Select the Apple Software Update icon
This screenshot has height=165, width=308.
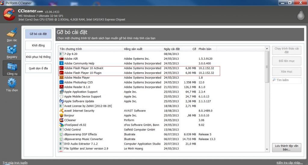click(61, 101)
